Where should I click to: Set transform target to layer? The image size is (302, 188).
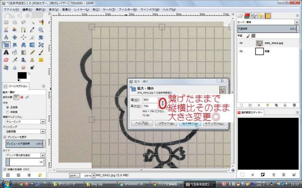[16, 97]
